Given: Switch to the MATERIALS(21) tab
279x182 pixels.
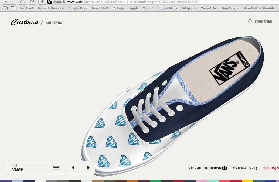Looking at the screenshot, I should 245,168.
